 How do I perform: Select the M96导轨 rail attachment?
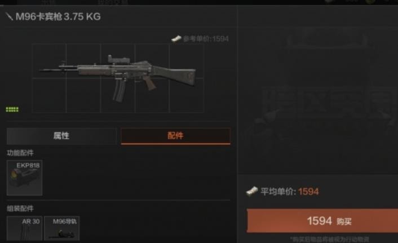click(x=61, y=228)
